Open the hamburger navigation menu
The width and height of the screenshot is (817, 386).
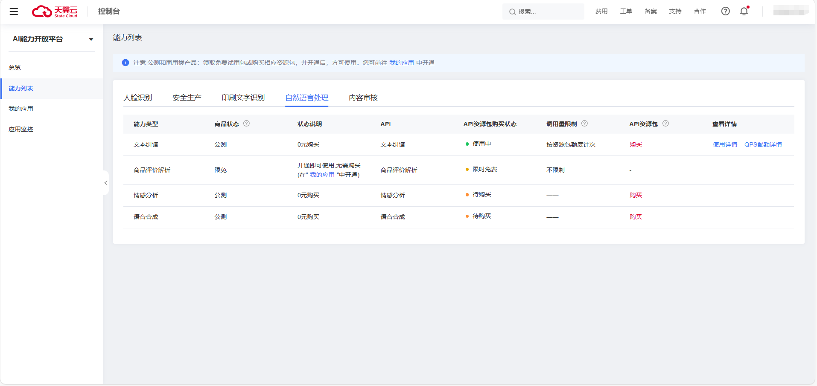[14, 12]
